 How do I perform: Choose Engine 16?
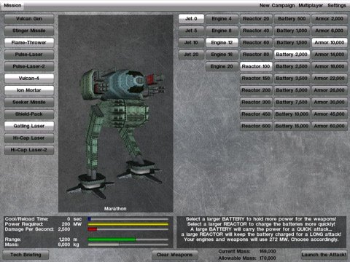pos(222,55)
